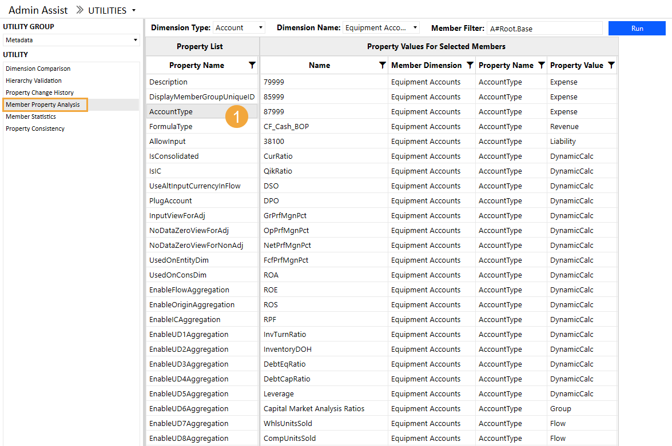This screenshot has height=446, width=672.
Task: Select Member Statistics in utility list
Action: 31,116
